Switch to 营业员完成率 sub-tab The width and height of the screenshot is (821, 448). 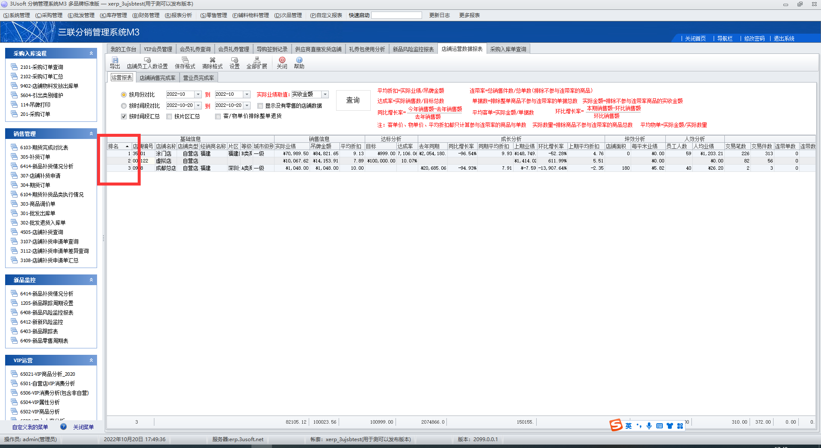point(198,78)
